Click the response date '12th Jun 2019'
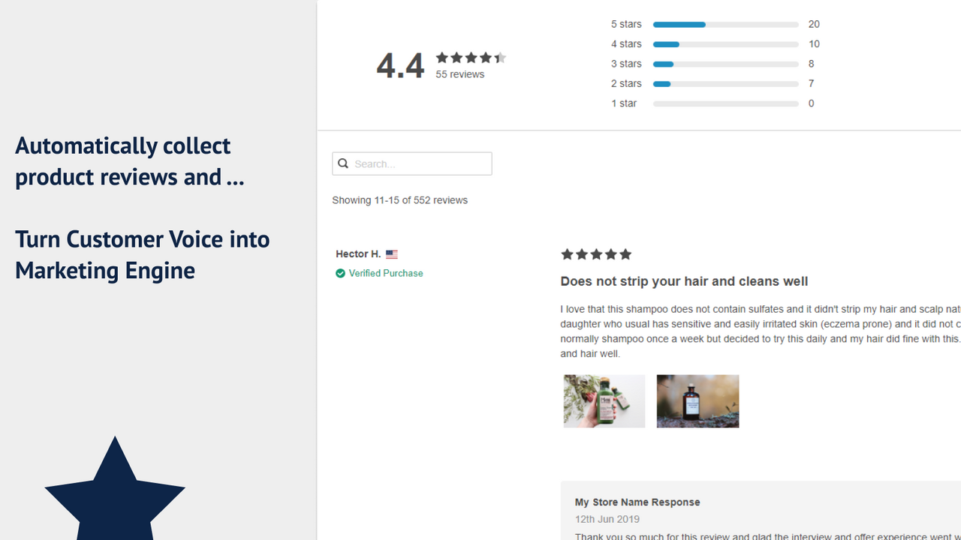This screenshot has width=961, height=540. pyautogui.click(x=607, y=519)
